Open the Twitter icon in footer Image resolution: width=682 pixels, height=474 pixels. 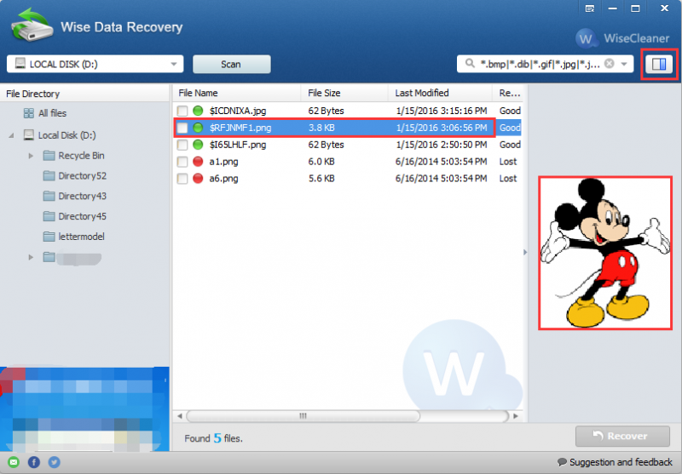click(55, 462)
